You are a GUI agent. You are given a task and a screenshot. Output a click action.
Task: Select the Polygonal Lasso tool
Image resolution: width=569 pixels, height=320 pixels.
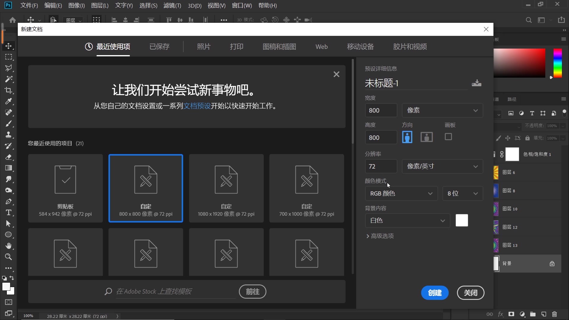coord(8,68)
